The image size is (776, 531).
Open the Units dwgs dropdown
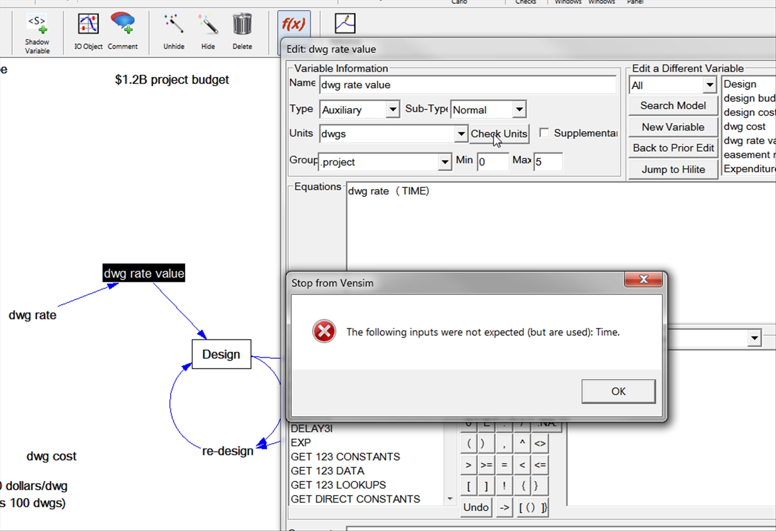pos(461,134)
